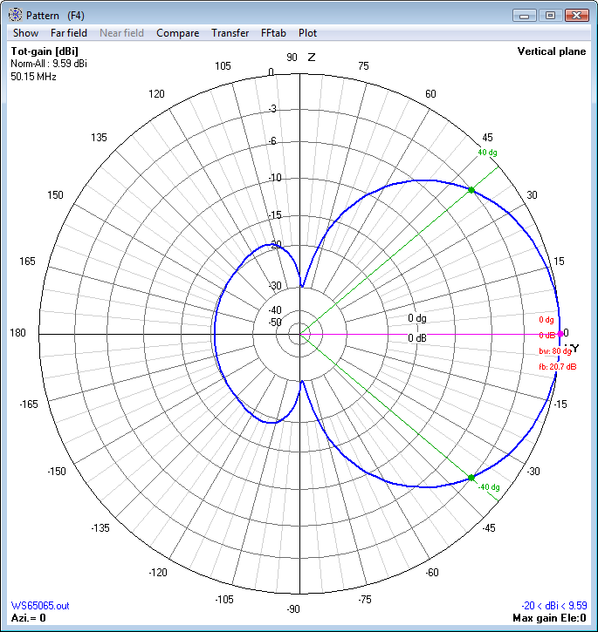Open the Plot menu
The image size is (598, 632).
click(307, 33)
